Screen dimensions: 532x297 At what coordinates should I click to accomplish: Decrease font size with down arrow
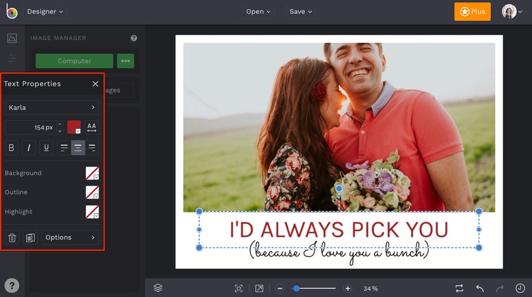pyautogui.click(x=60, y=131)
